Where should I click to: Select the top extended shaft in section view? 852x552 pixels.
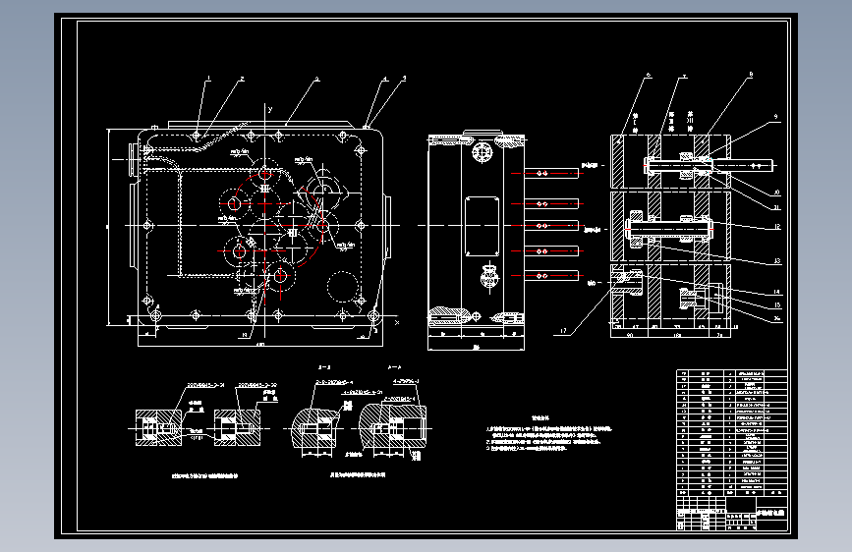(710, 164)
